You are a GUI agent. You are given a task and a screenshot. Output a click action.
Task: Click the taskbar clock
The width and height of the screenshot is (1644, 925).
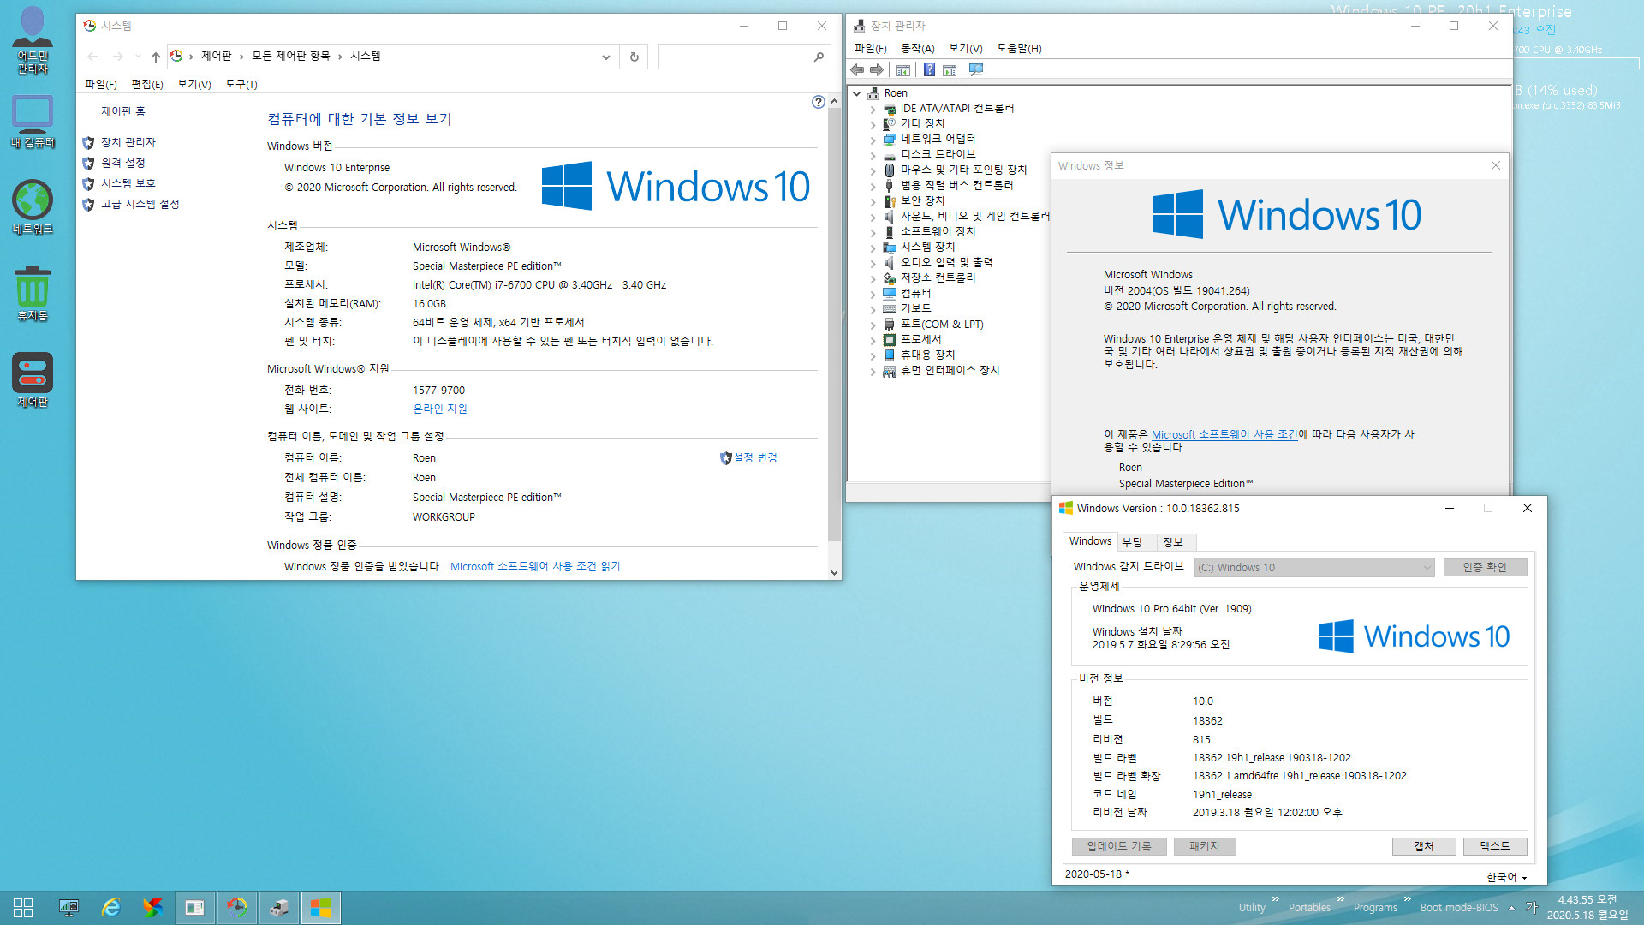point(1587,908)
